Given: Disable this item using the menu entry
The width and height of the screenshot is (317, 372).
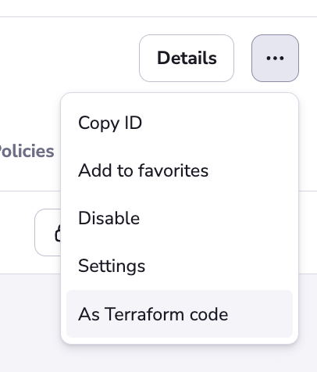Looking at the screenshot, I should pyautogui.click(x=180, y=218).
